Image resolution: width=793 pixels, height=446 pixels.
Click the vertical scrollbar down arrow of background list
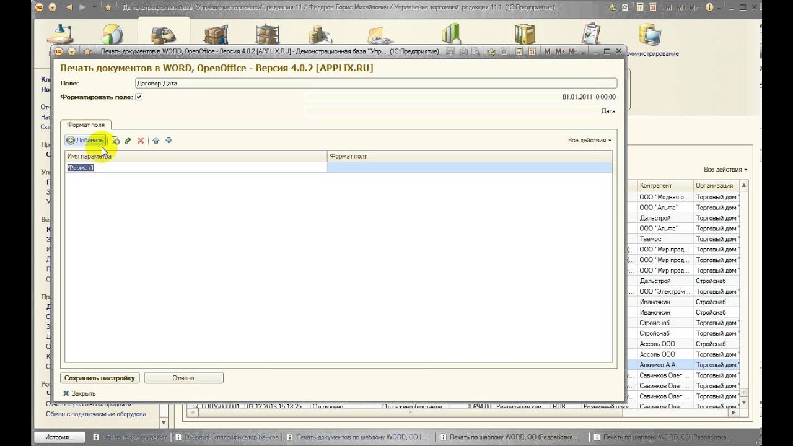pyautogui.click(x=744, y=402)
